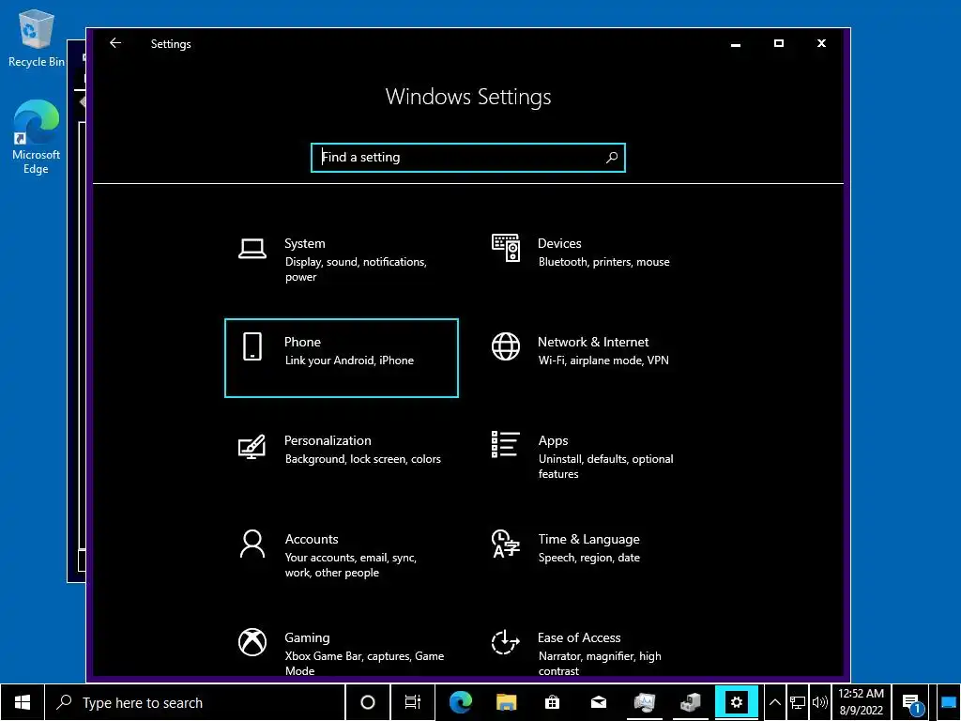Click the Time & Language icon
This screenshot has width=961, height=721.
506,544
